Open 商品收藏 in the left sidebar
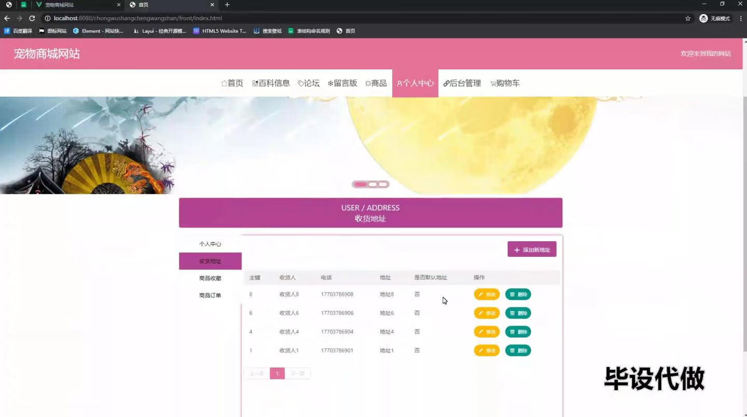The image size is (747, 417). [210, 279]
